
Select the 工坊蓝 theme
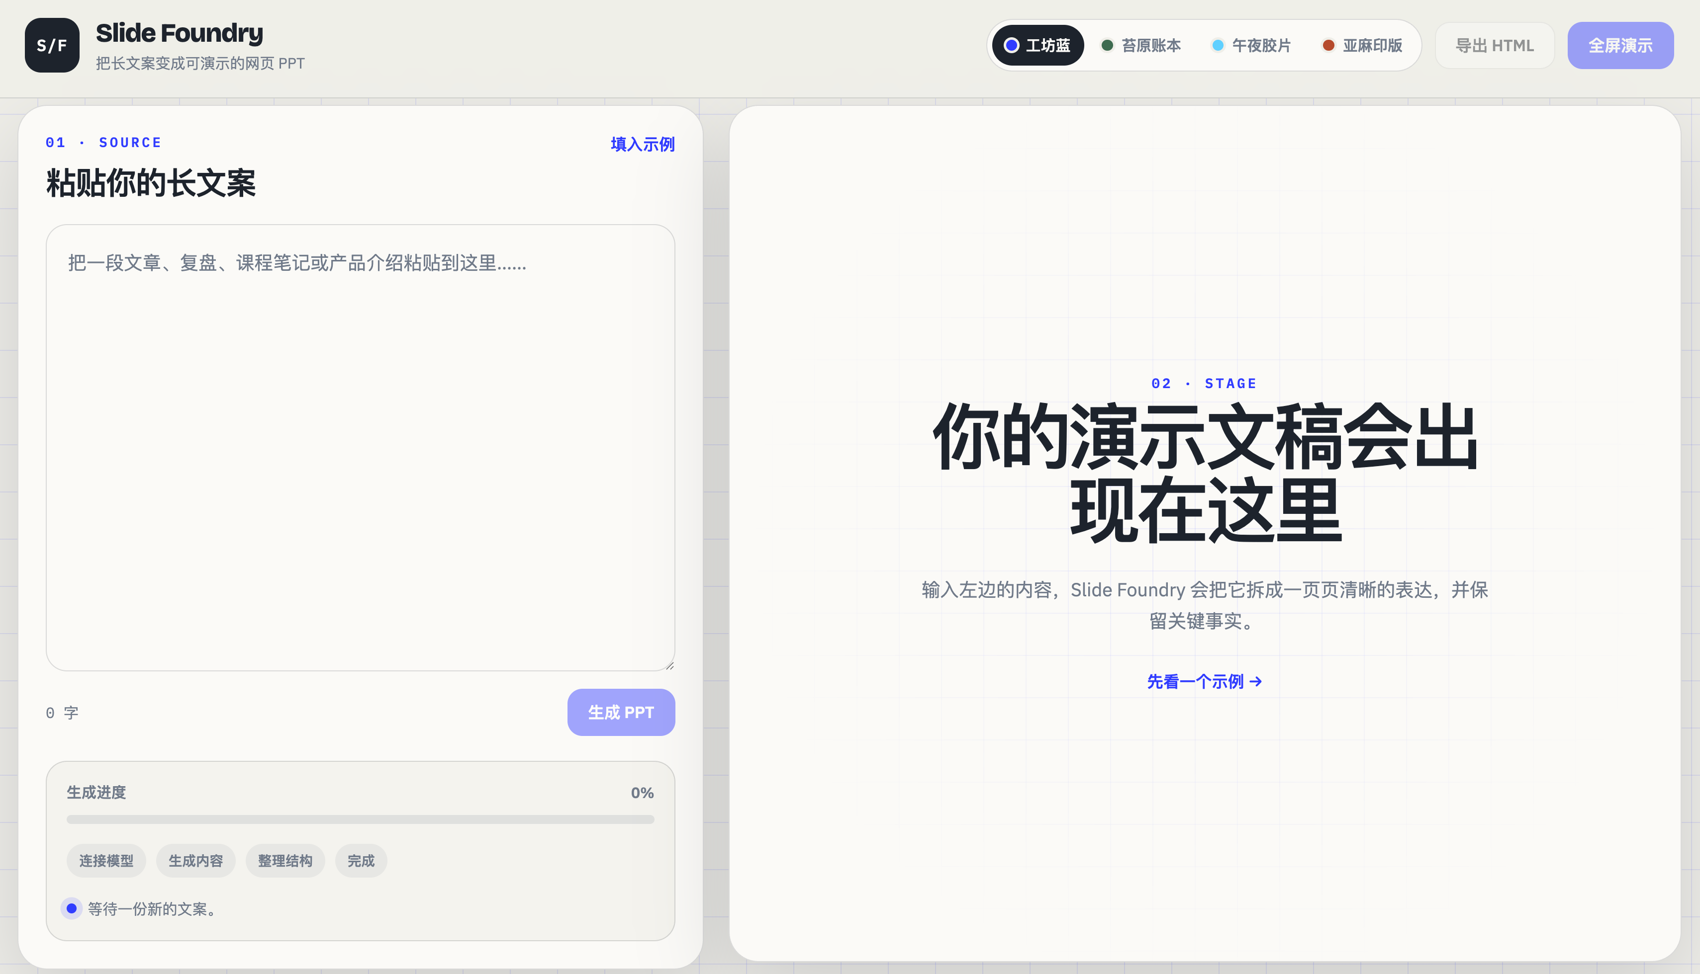coord(1038,46)
